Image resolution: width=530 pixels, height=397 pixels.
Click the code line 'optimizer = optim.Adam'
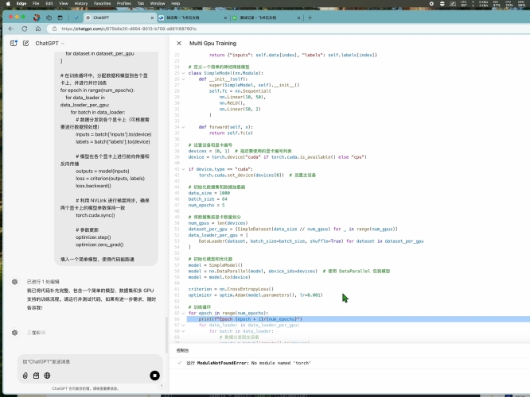(x=255, y=295)
